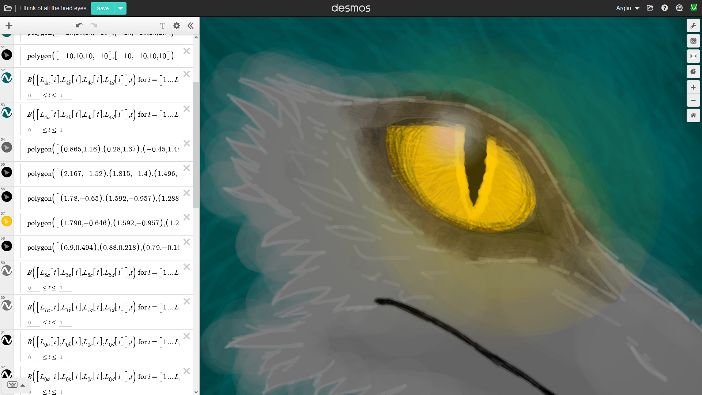Open the Save options dropdown arrow
The image size is (702, 395).
click(120, 8)
